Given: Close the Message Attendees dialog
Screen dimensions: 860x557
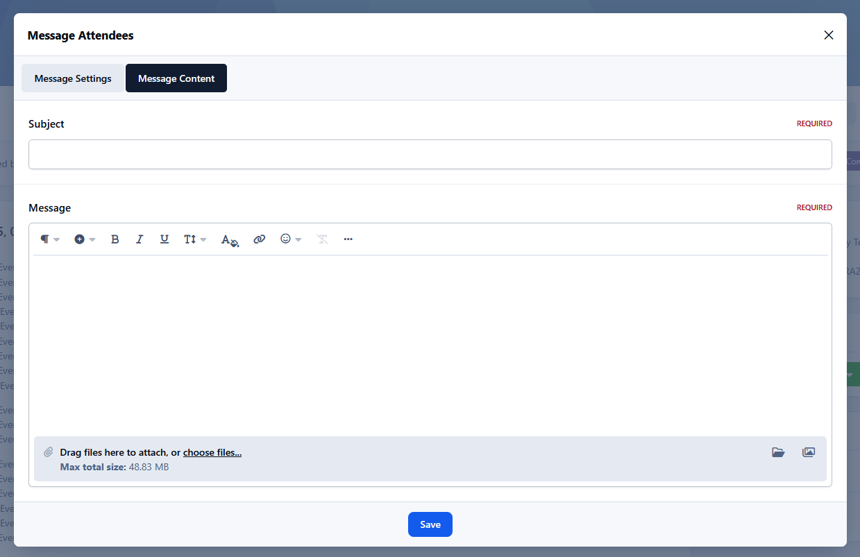Looking at the screenshot, I should 828,35.
